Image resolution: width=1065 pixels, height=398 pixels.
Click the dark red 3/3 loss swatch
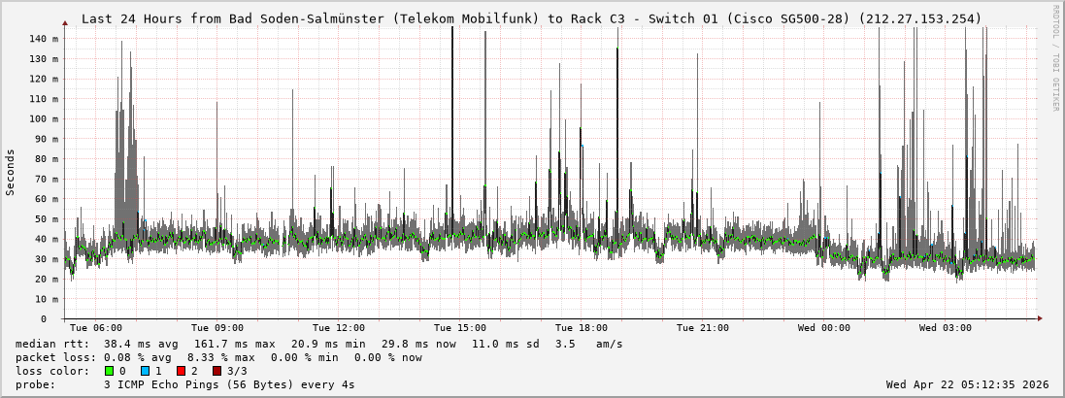tap(216, 371)
